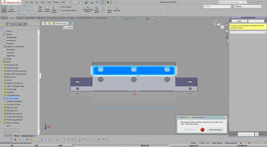Switch to the Evaluate tab
Viewport: 267px width, 147px height.
point(62,18)
